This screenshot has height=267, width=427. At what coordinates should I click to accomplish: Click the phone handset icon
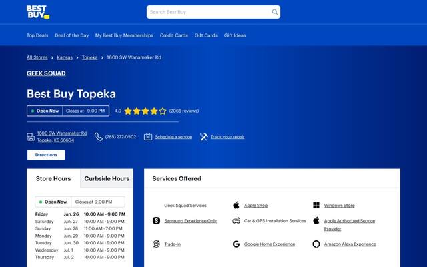click(x=99, y=137)
